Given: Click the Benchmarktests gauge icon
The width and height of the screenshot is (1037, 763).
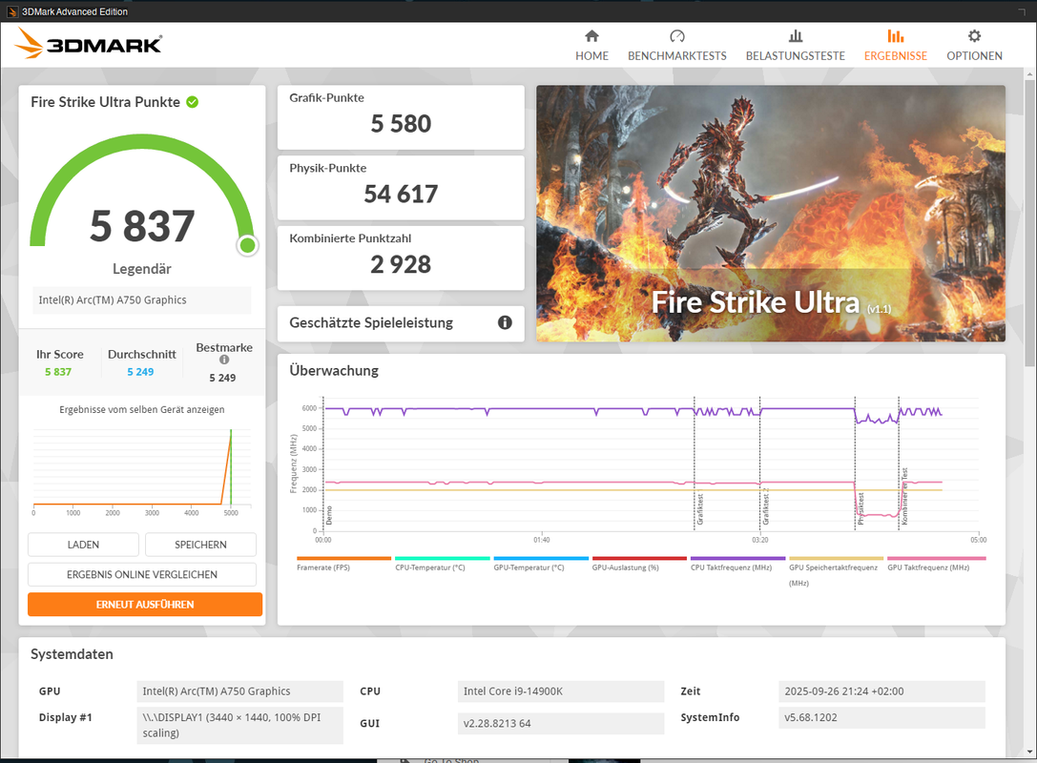Looking at the screenshot, I should [676, 35].
